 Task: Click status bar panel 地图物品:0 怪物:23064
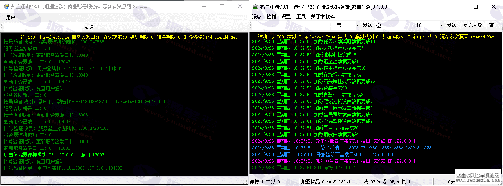tap(331, 182)
